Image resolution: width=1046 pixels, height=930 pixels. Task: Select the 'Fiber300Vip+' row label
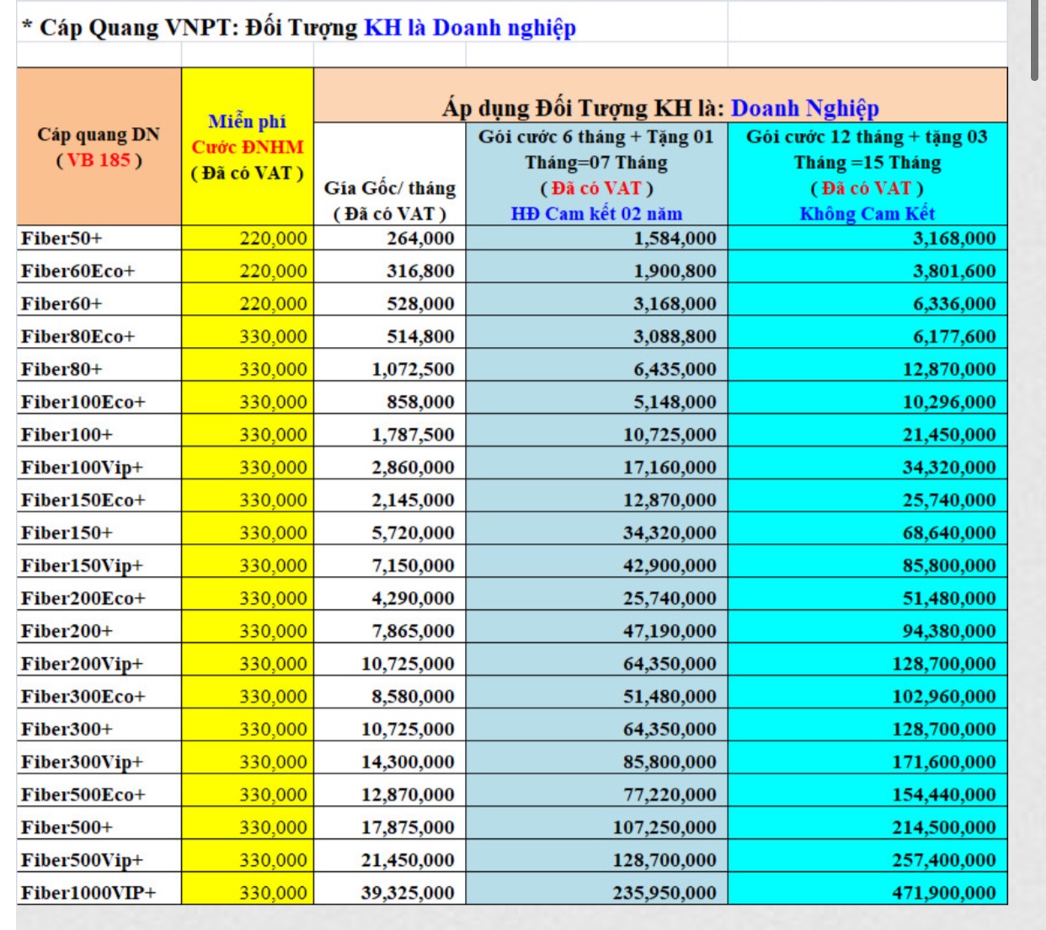tap(82, 762)
